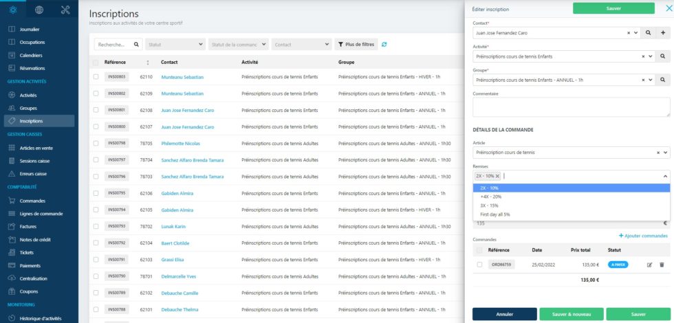Click the Annuler button
Viewport: 674px width, 323px height.
coord(504,314)
